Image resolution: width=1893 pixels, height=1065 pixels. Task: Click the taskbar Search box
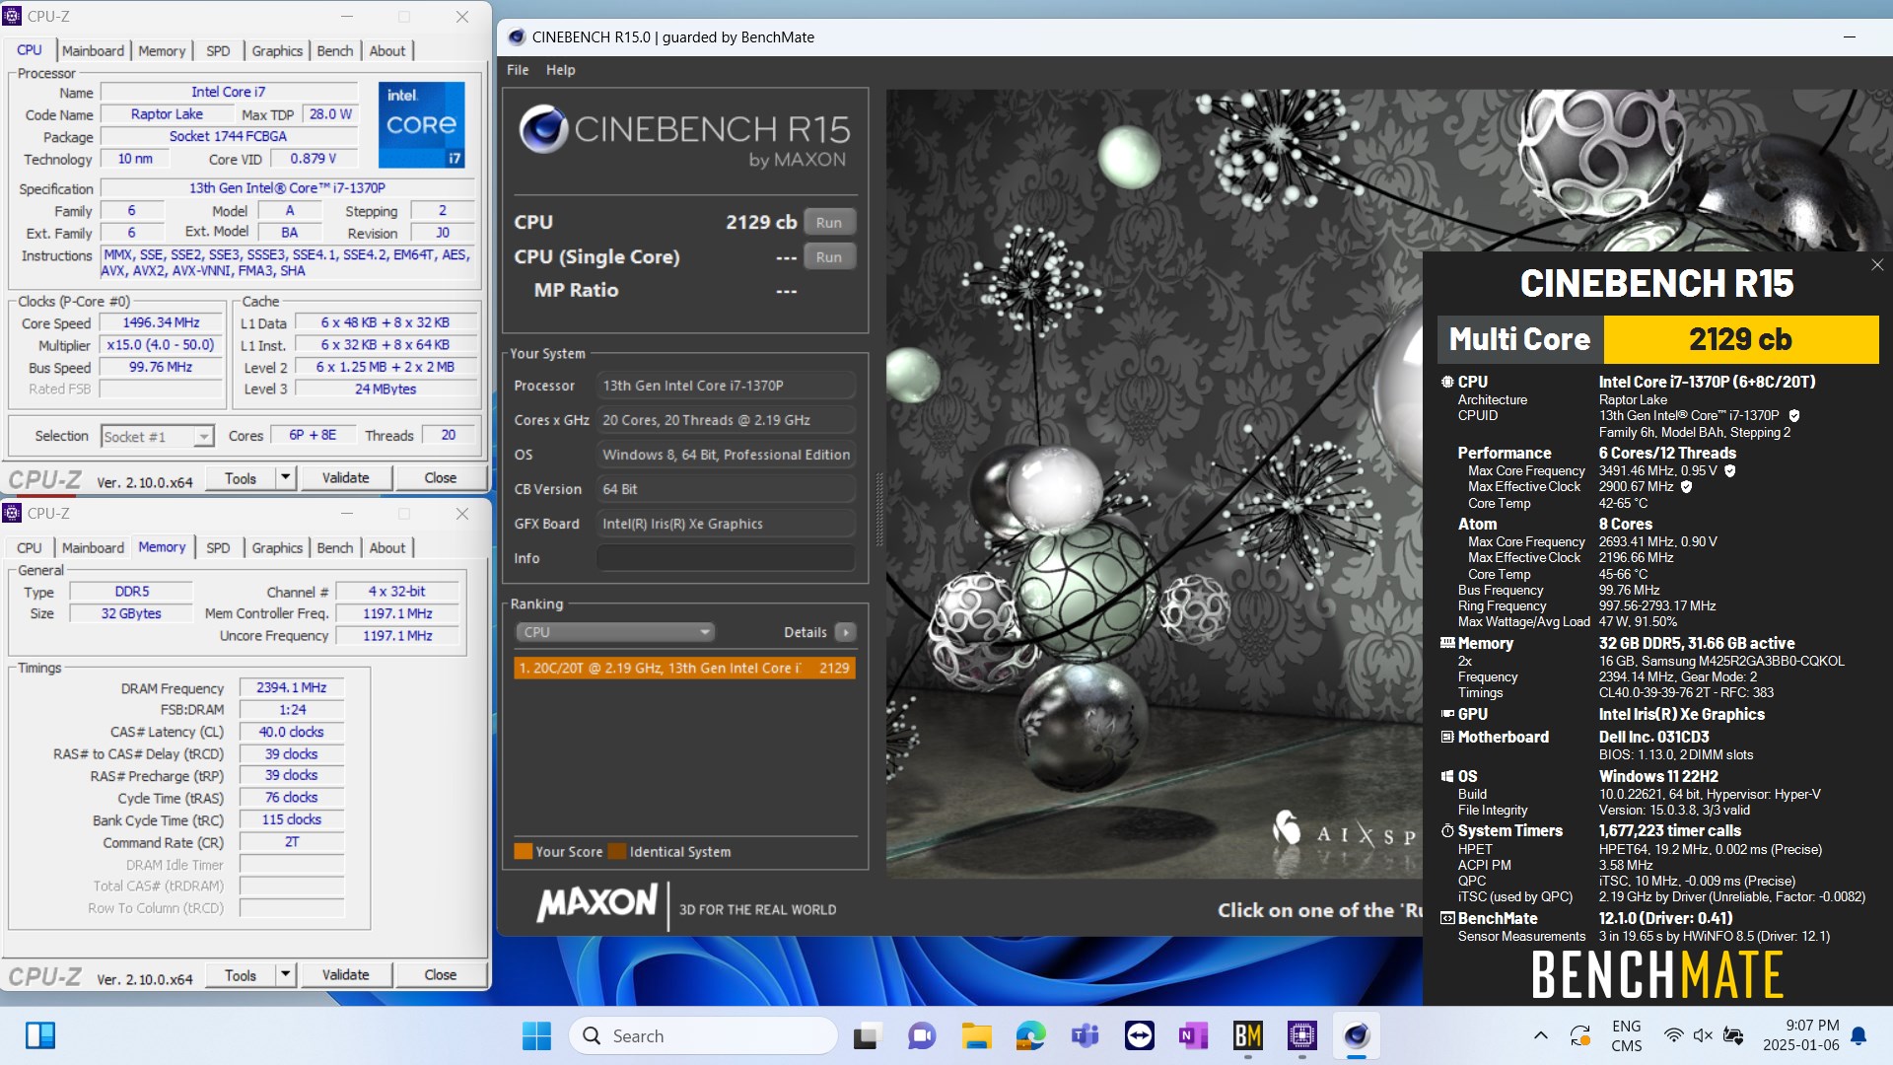click(703, 1035)
